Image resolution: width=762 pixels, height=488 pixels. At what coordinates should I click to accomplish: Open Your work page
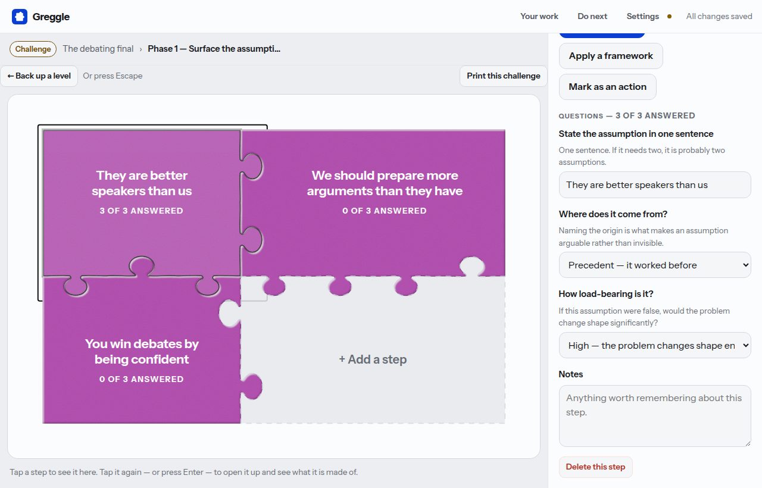point(539,16)
